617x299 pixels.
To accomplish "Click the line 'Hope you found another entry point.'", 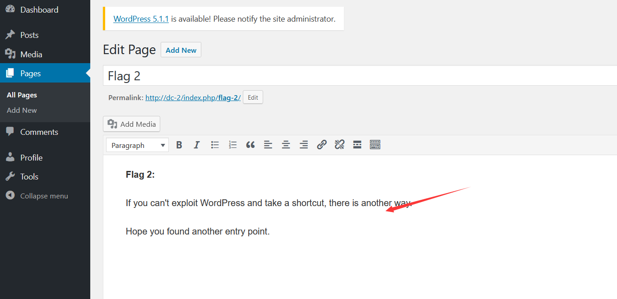I will click(x=198, y=232).
